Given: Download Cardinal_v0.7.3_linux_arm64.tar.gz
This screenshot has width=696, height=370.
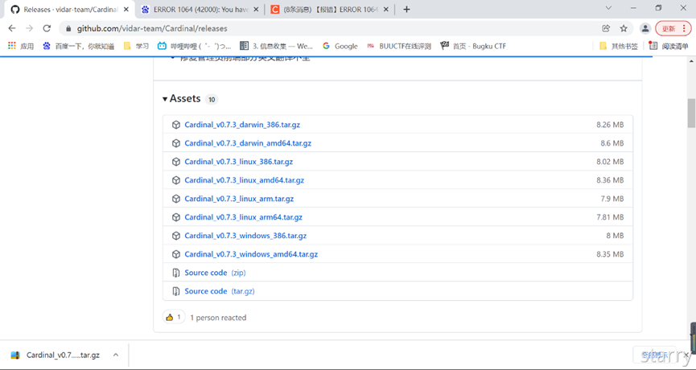Looking at the screenshot, I should click(x=243, y=217).
